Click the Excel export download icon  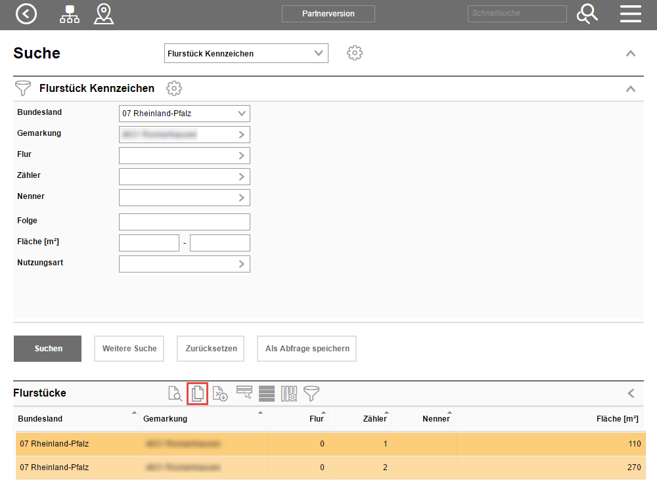coord(220,393)
